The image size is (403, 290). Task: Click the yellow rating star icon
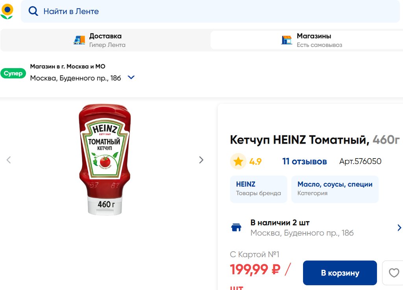point(238,161)
